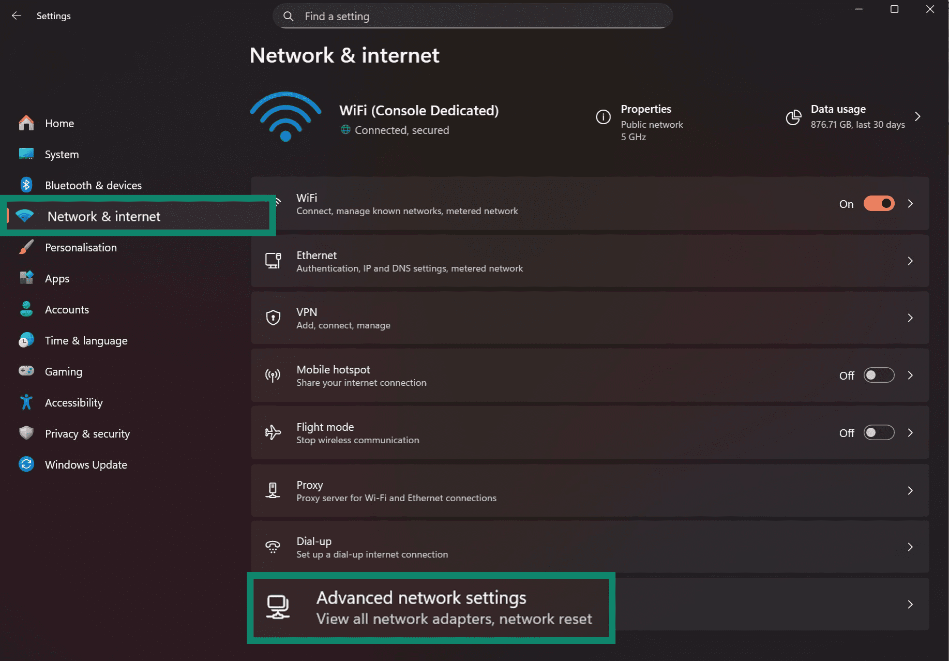Expand the Ethernet settings row
949x661 pixels.
pyautogui.click(x=910, y=261)
